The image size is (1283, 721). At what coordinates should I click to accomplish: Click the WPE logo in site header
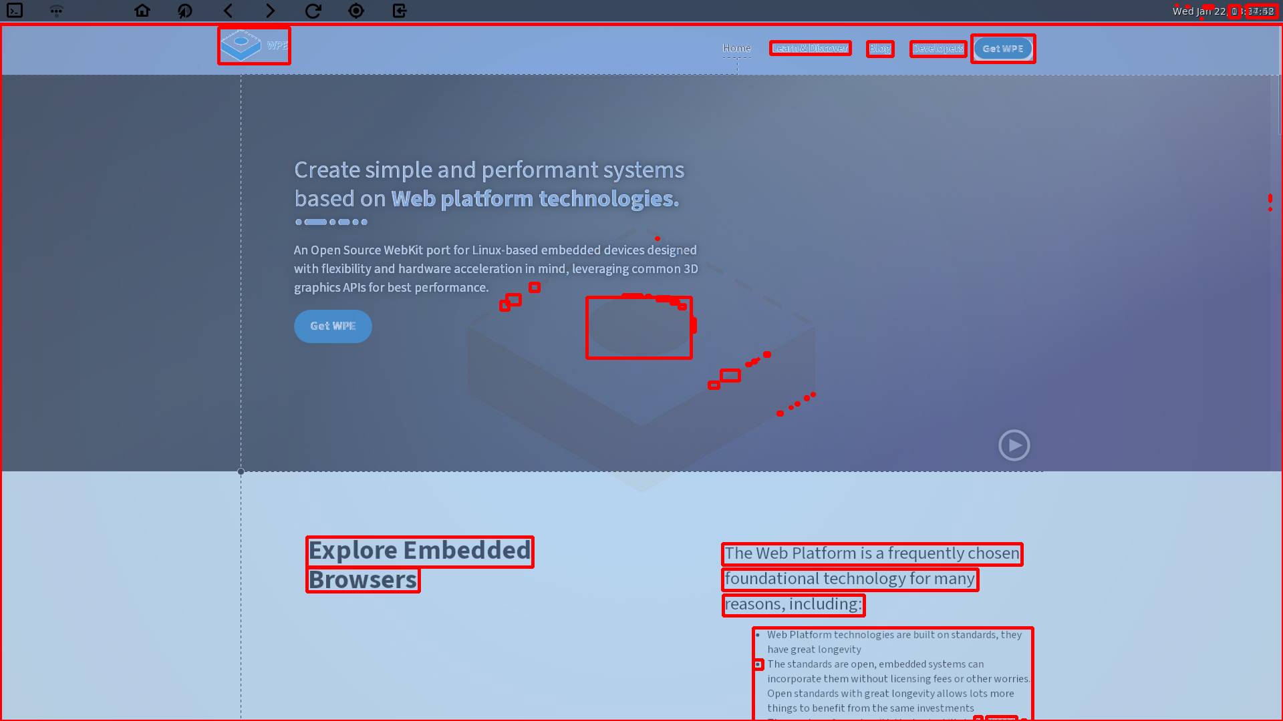254,45
